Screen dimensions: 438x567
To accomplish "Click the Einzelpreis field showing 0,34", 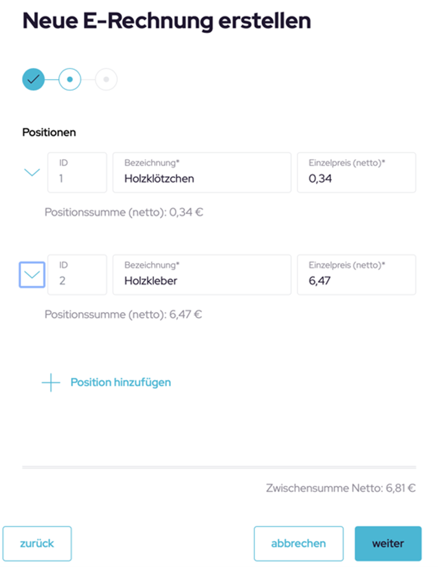I will (356, 172).
